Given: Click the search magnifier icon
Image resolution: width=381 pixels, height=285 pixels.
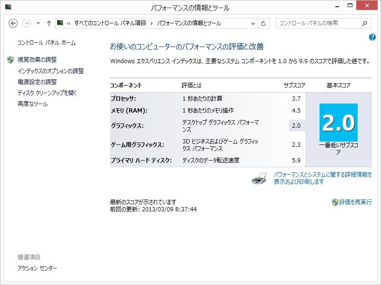Looking at the screenshot, I should 365,23.
